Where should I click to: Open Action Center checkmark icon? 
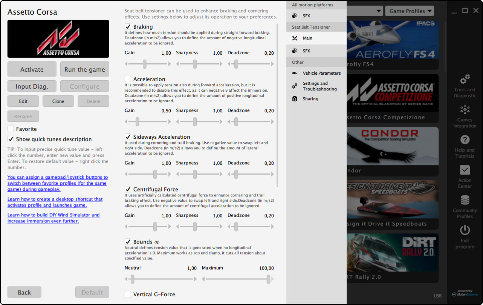coord(465,170)
